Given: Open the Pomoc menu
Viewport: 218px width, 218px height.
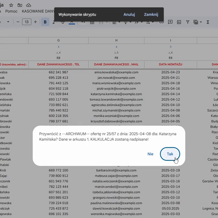Looking at the screenshot, I should tap(11, 11).
